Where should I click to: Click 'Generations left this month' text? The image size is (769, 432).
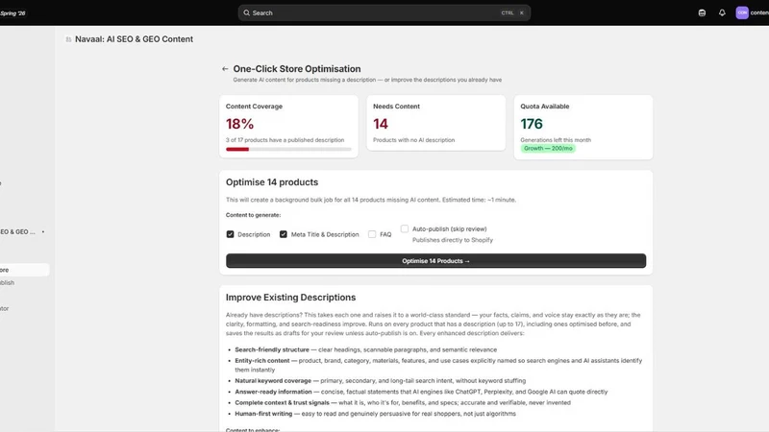coord(556,140)
